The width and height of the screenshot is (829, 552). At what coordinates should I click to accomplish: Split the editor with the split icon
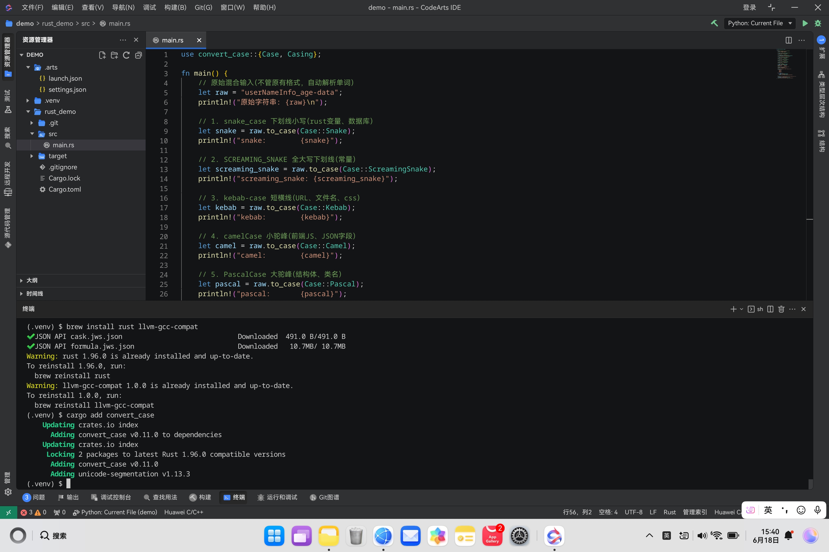[788, 40]
